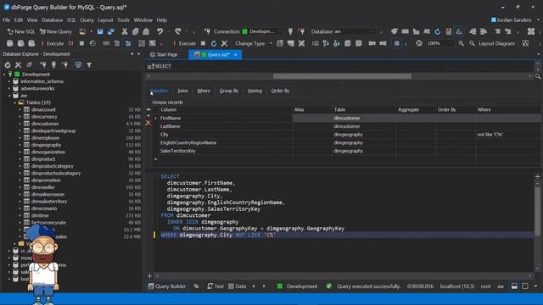Remove selected column with the red X
Screen dimensions: 543x305
point(148,123)
